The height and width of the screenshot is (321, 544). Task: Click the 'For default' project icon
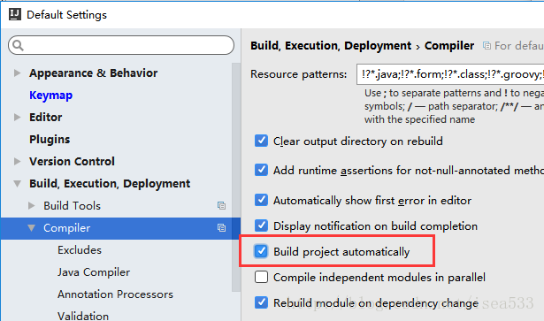click(x=487, y=46)
